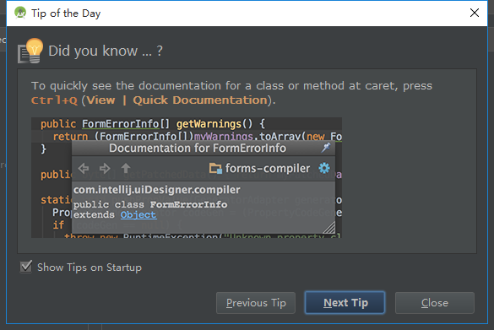Click the resize grip of documentation popup
494x330 pixels.
click(x=329, y=227)
